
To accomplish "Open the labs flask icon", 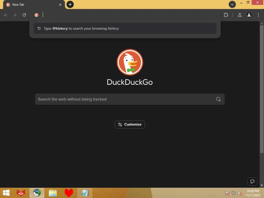I will click(240, 15).
